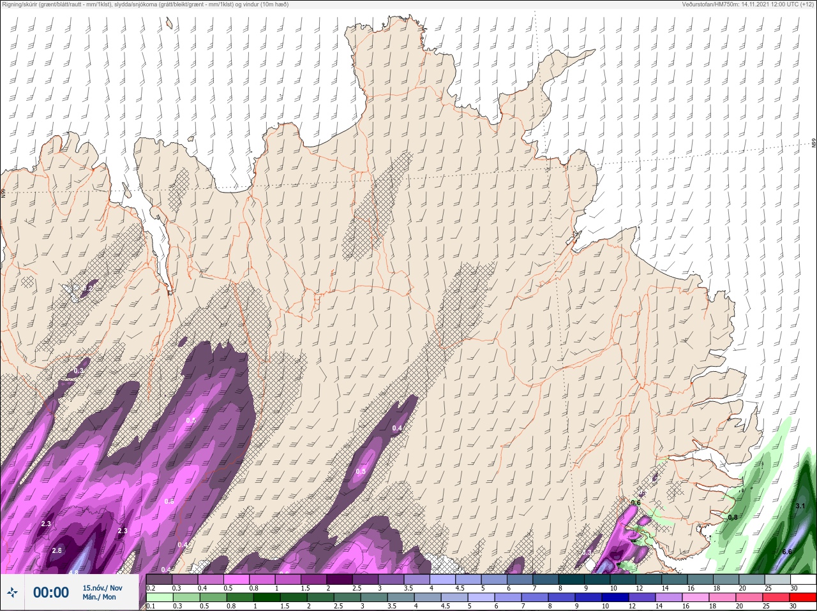Select lavender snow swatch between 4 and 4.5

point(442,579)
